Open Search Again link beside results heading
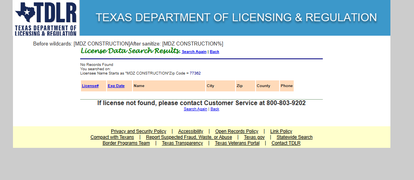 coord(194,52)
